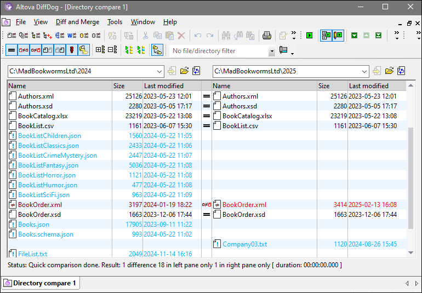Open the Tools menu

(x=115, y=22)
